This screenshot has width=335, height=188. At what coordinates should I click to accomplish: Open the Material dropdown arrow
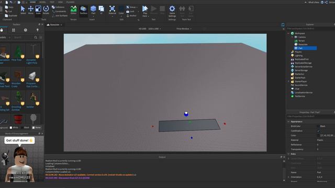112,16
